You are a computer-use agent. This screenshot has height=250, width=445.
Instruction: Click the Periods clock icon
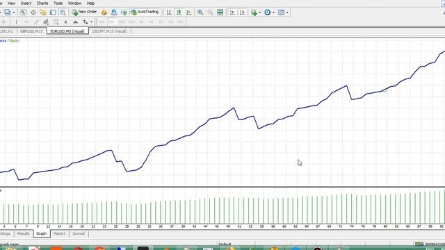267,12
